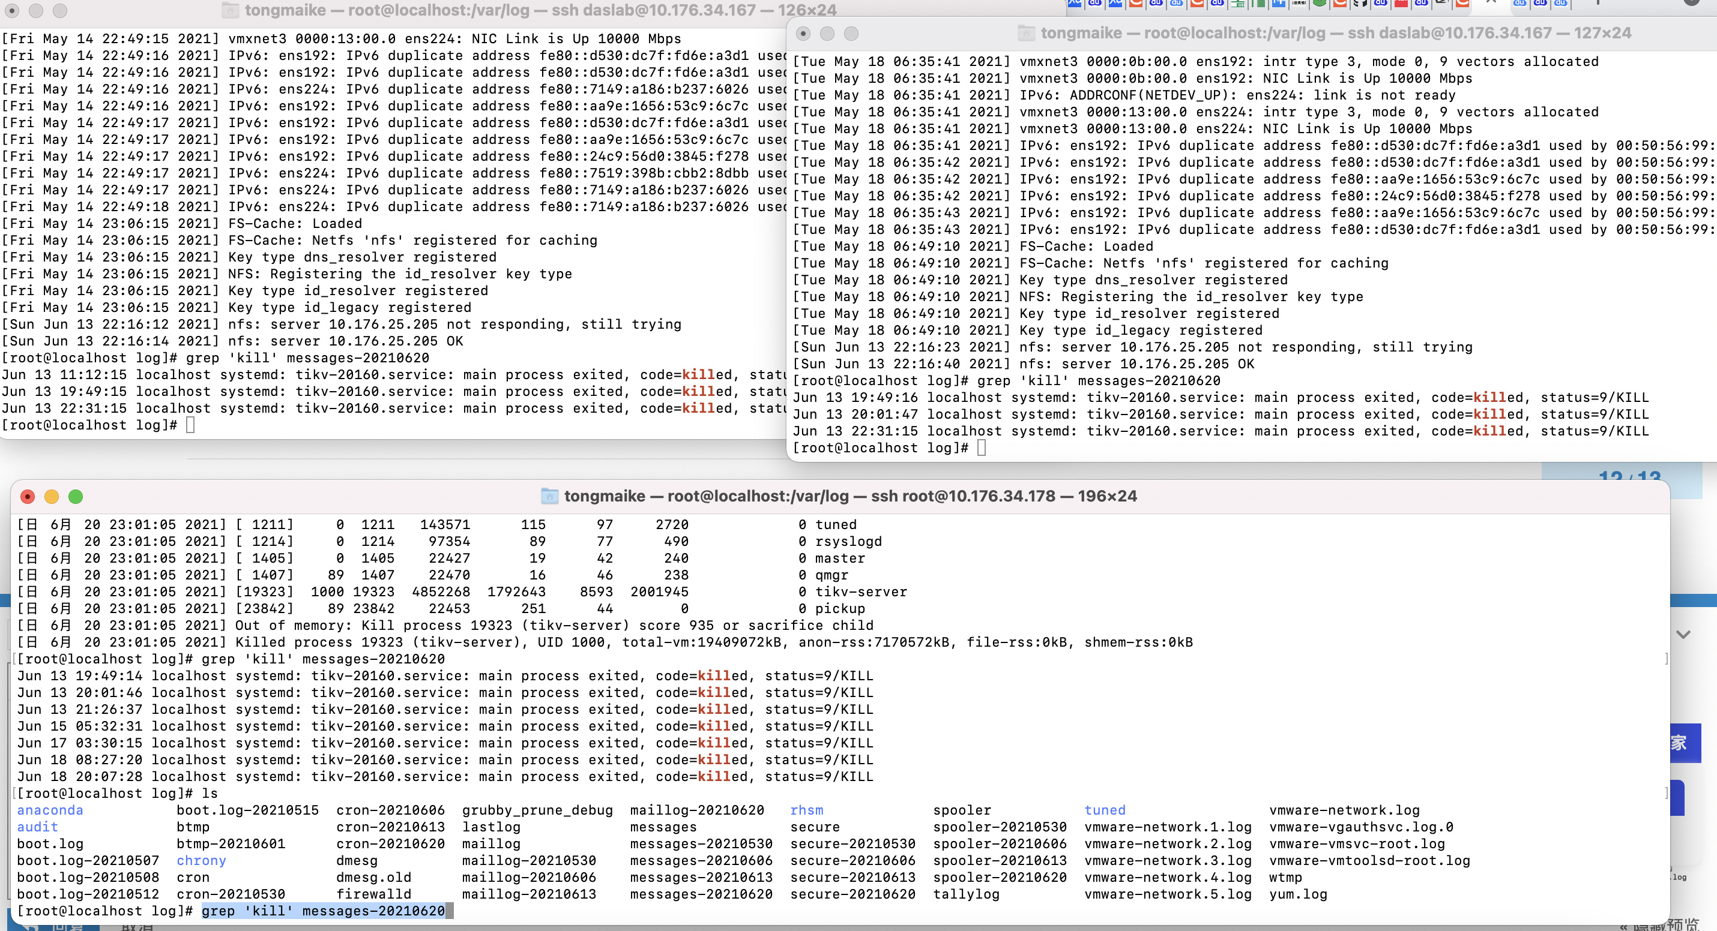Focus the prompt cursor in 127×24 terminal
The height and width of the screenshot is (931, 1717).
[981, 448]
